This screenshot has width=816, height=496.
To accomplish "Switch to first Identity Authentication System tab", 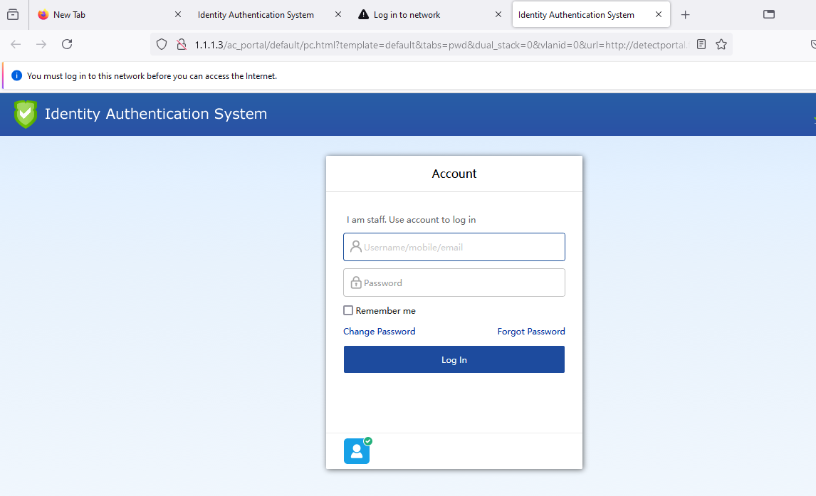I will [x=256, y=14].
